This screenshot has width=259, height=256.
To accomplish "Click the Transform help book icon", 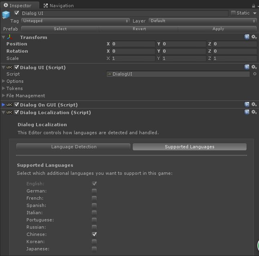I will click(247, 37).
